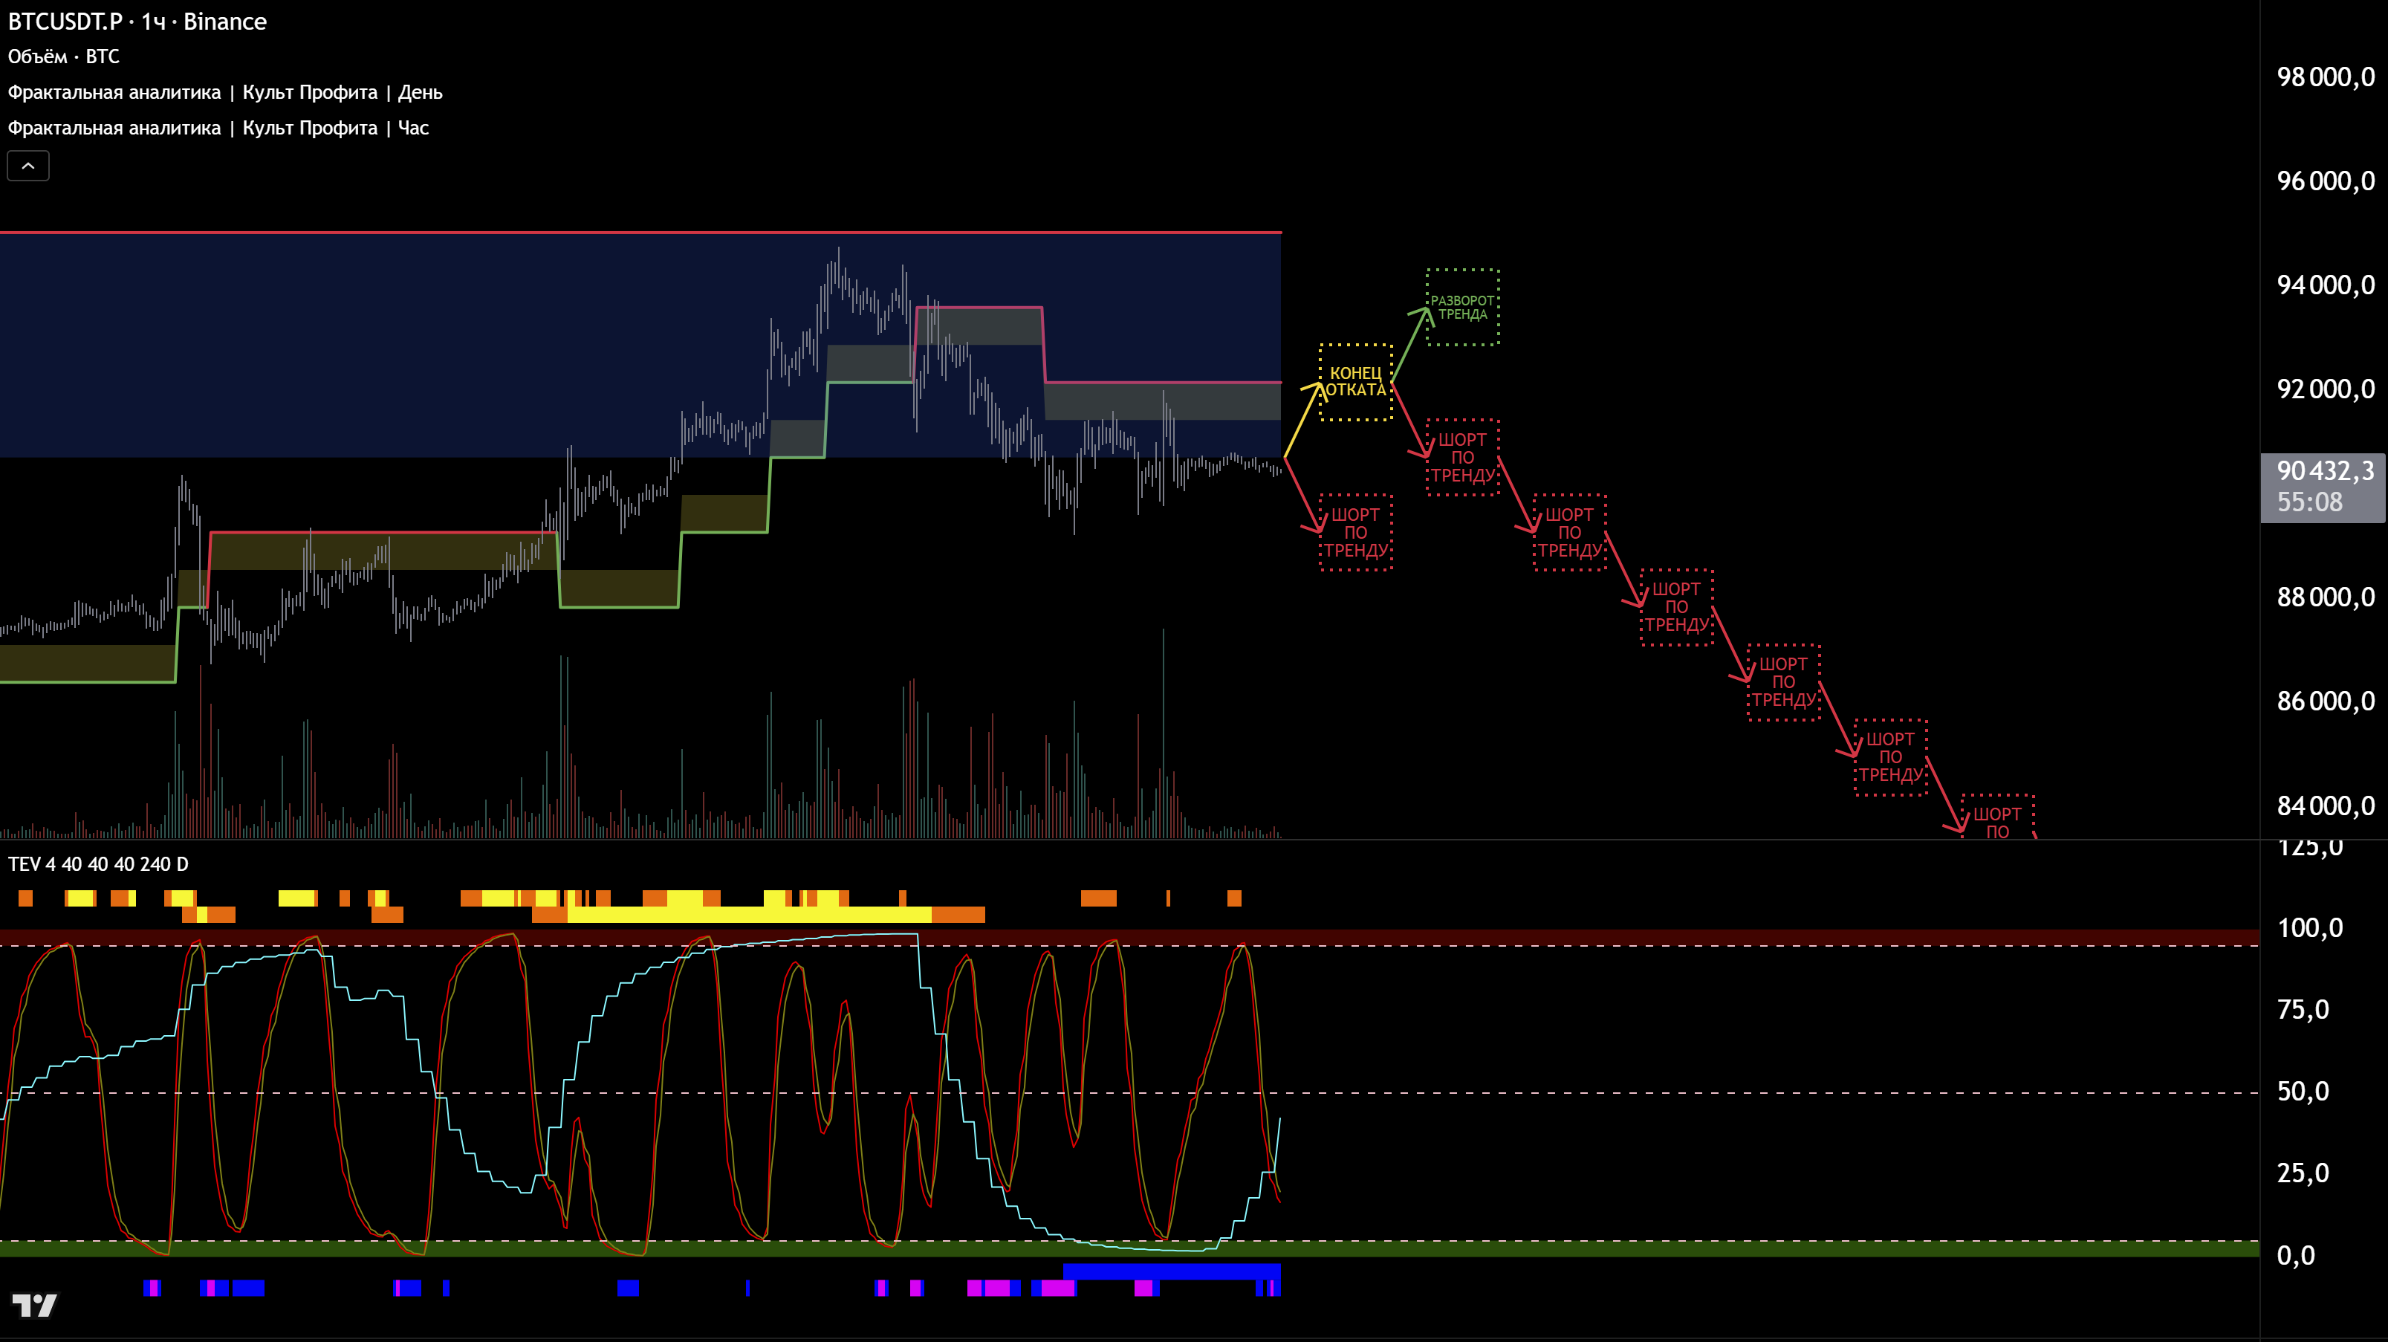This screenshot has width=2388, height=1342.
Task: Select the TEV 4 40 40 40 240 D legend
Action: [x=97, y=864]
